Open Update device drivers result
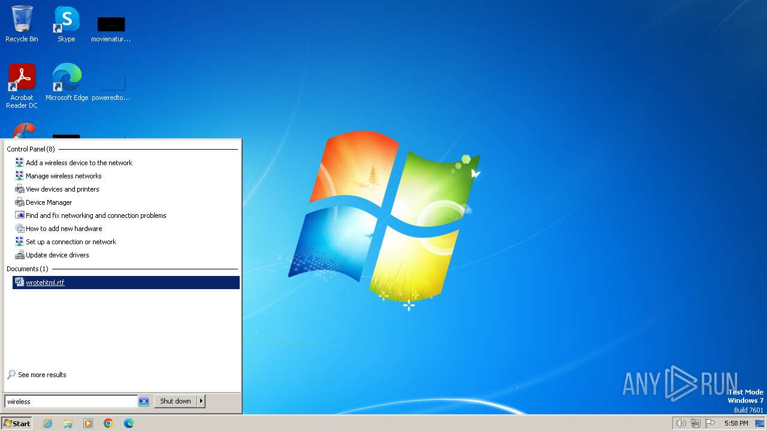This screenshot has height=431, width=767. click(126, 255)
